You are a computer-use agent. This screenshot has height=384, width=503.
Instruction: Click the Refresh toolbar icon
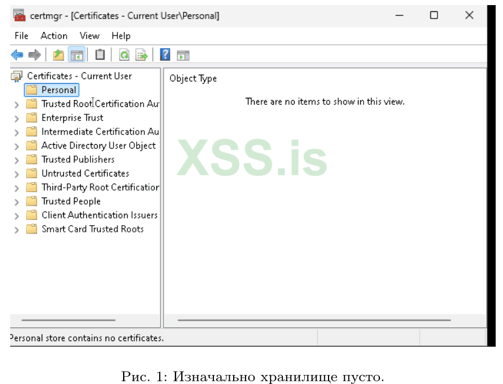pyautogui.click(x=124, y=55)
